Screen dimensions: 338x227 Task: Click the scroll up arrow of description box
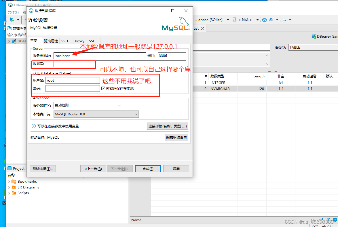267,55
